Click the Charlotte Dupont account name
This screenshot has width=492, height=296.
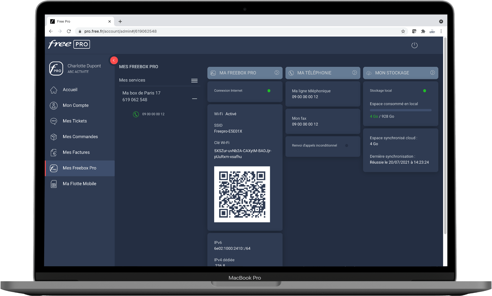point(84,66)
